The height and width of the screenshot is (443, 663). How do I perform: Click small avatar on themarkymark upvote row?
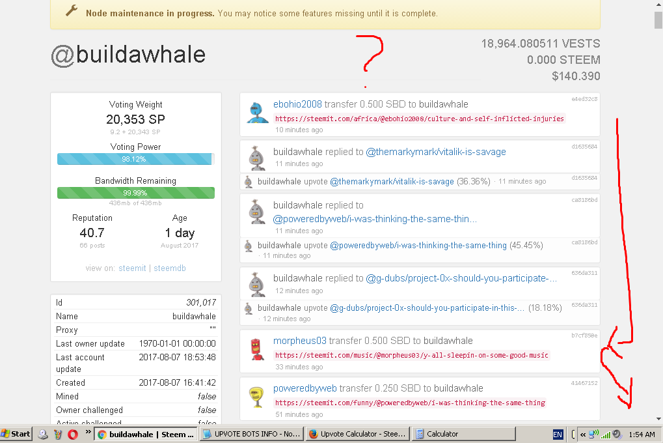click(x=249, y=182)
